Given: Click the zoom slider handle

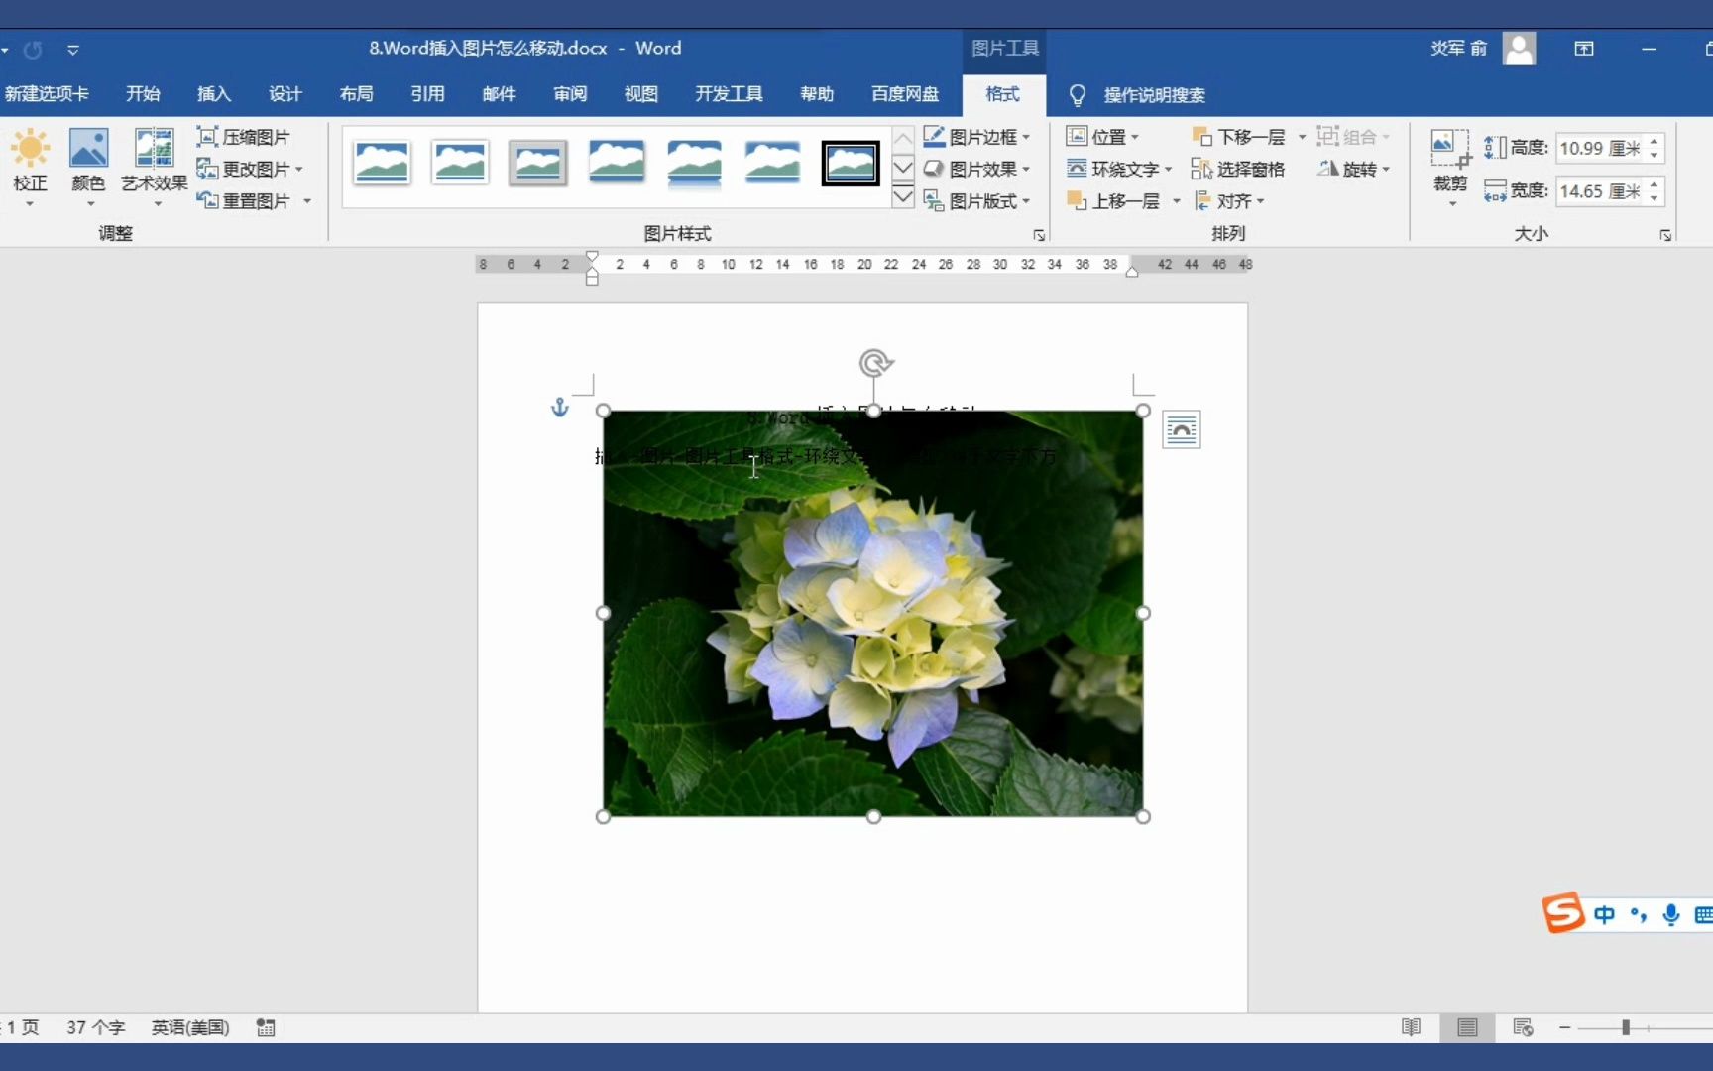Looking at the screenshot, I should [1626, 1028].
